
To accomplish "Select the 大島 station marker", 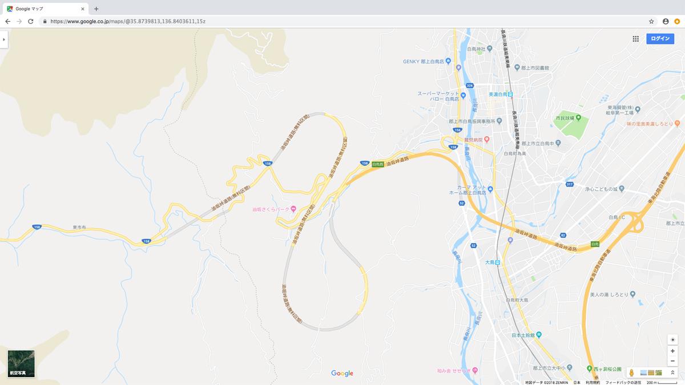I will [498, 262].
